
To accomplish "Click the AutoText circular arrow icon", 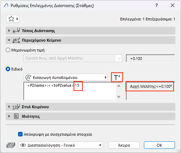I will 28,78.
